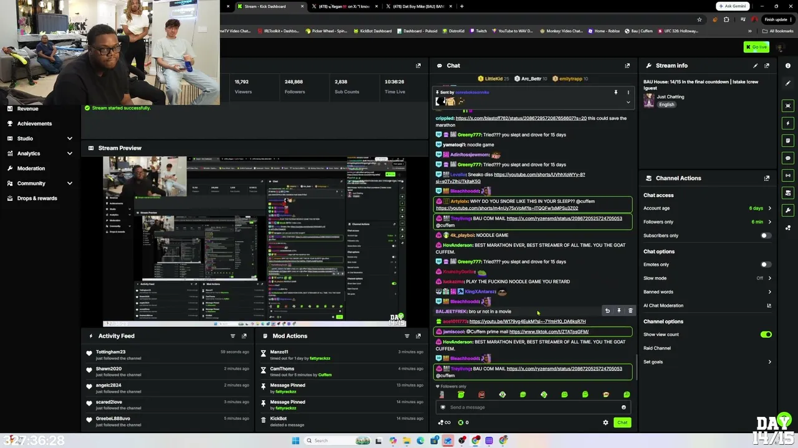Open jamiscool's tiktok.com link

(549, 332)
